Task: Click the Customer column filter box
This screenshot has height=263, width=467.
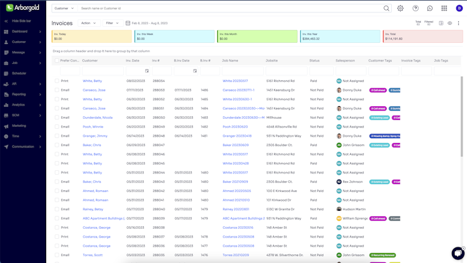Action: coord(103,71)
